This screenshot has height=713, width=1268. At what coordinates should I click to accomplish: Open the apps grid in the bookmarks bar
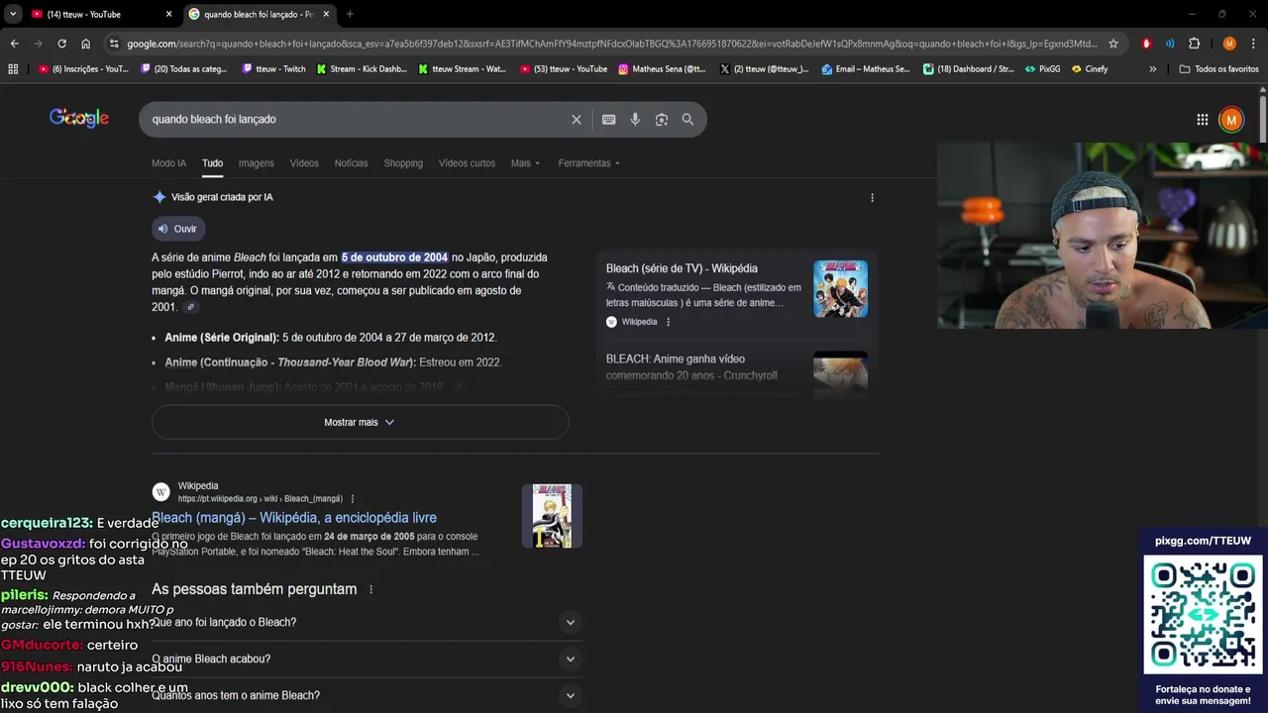pyautogui.click(x=13, y=69)
